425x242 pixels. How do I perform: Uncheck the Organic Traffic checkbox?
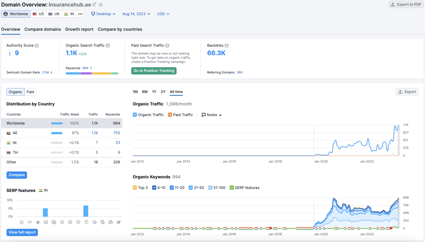135,115
